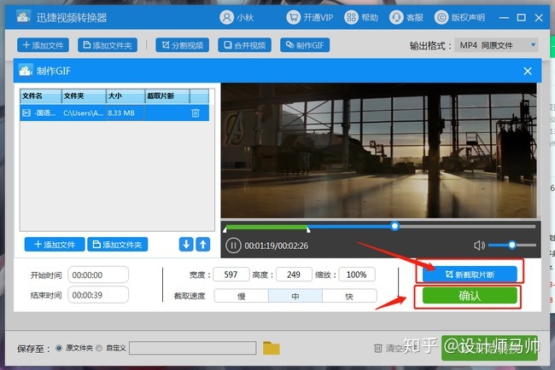Contact 客服 customer service

(x=406, y=17)
